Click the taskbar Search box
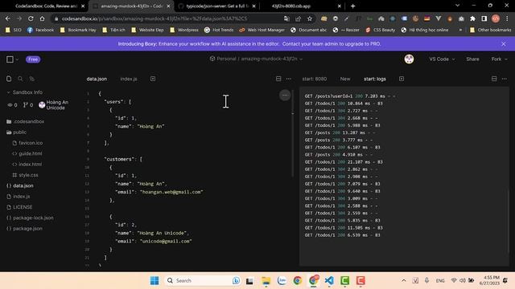This screenshot has height=289, width=515. [203, 280]
